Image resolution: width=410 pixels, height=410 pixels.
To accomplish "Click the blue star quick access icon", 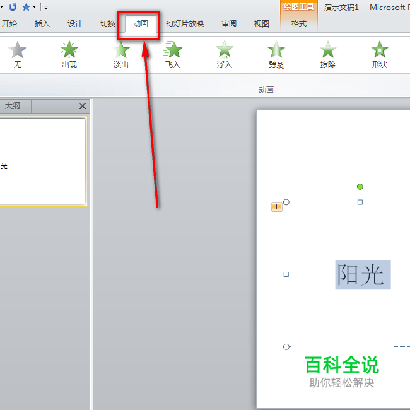I will (x=26, y=7).
